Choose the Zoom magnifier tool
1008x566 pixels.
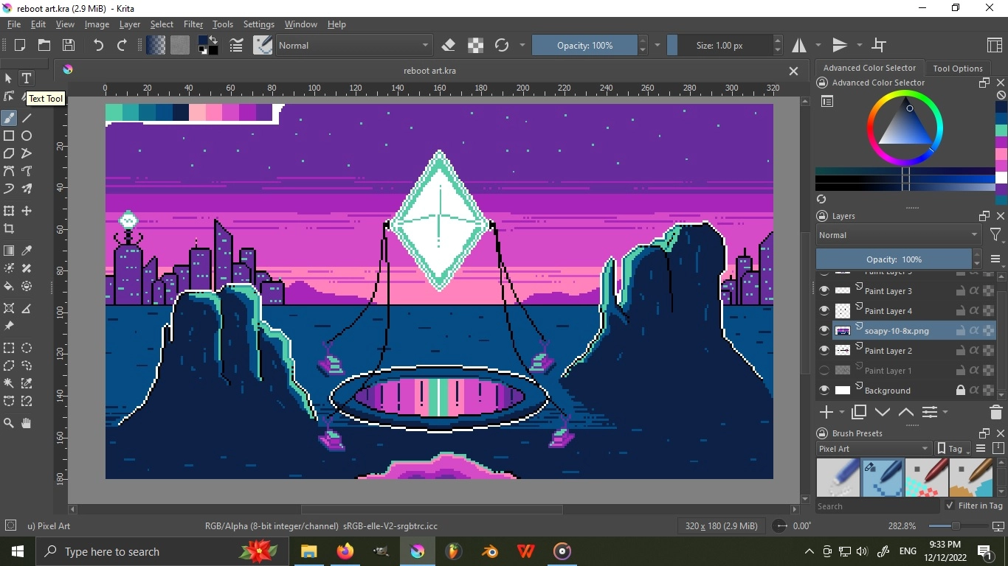click(9, 423)
